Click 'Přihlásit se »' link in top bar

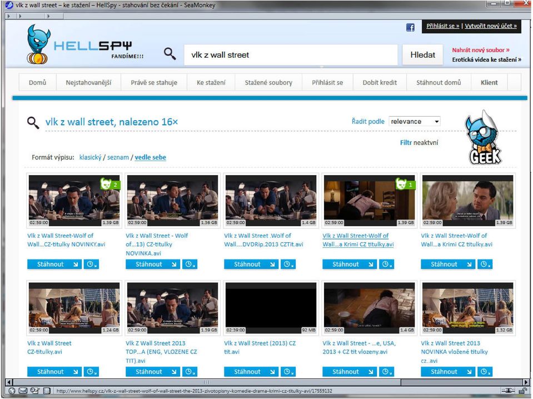click(x=442, y=26)
